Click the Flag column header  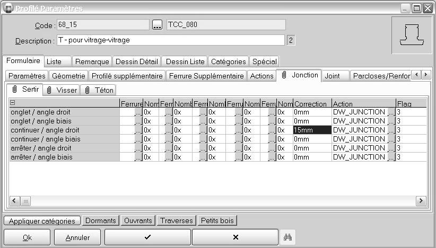412,103
